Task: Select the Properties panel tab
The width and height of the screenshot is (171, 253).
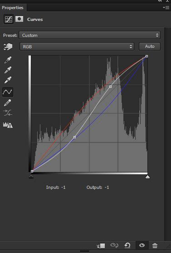Action: 13,8
